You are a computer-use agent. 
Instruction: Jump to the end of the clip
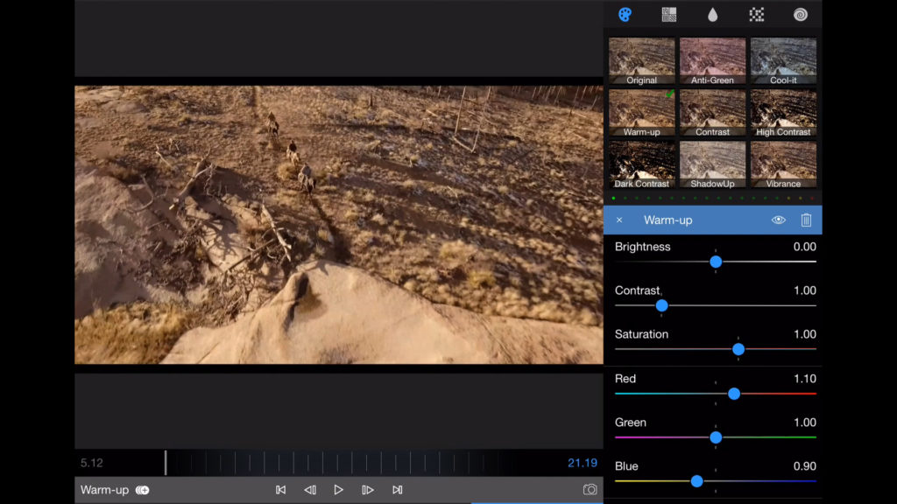point(397,490)
